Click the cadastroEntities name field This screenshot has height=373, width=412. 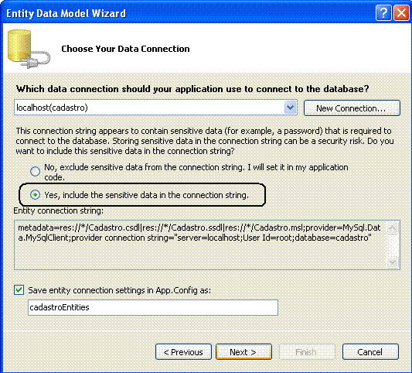153,307
